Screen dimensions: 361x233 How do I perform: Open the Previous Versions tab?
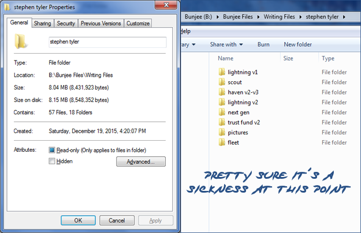point(101,24)
